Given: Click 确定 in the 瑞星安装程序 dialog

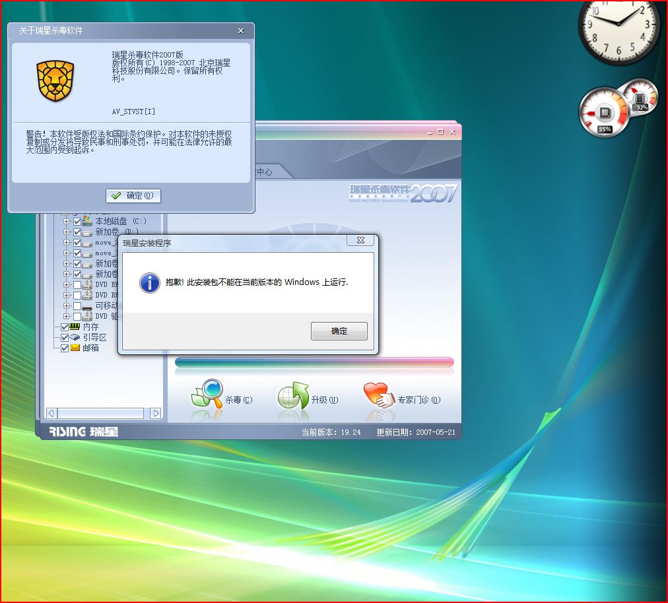Looking at the screenshot, I should 339,331.
